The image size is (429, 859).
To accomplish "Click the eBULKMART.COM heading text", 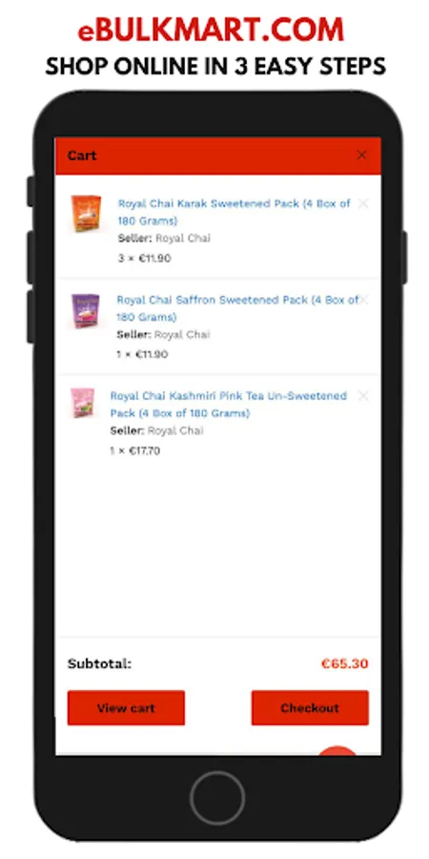I will pos(211,31).
